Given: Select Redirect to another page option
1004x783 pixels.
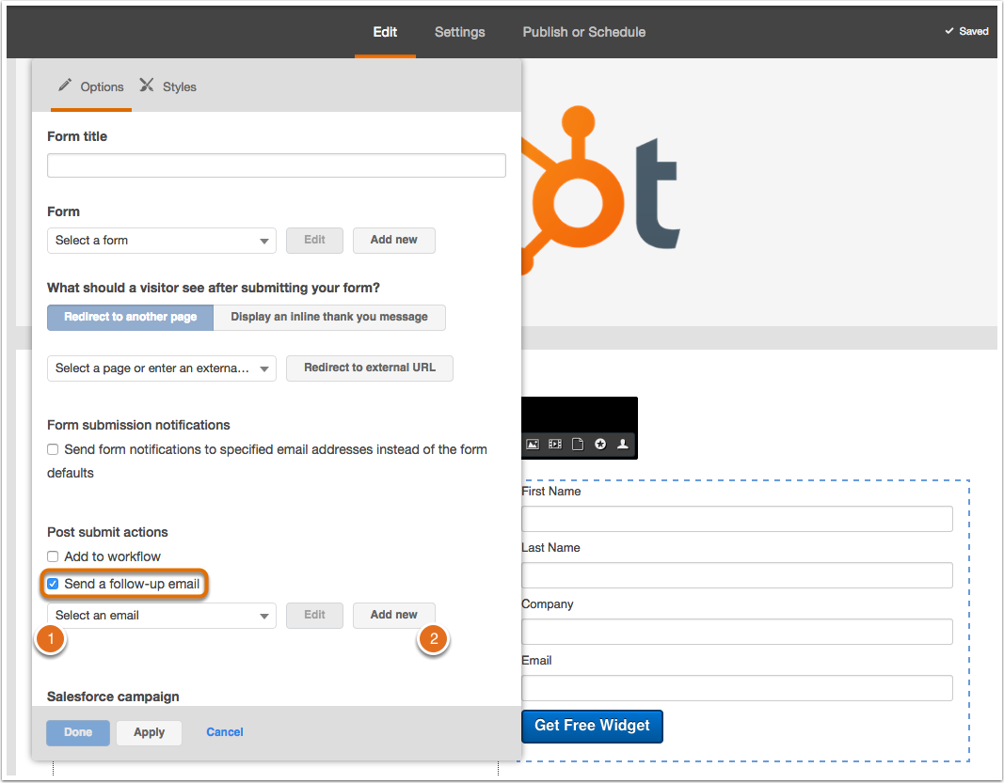Looking at the screenshot, I should click(x=130, y=318).
